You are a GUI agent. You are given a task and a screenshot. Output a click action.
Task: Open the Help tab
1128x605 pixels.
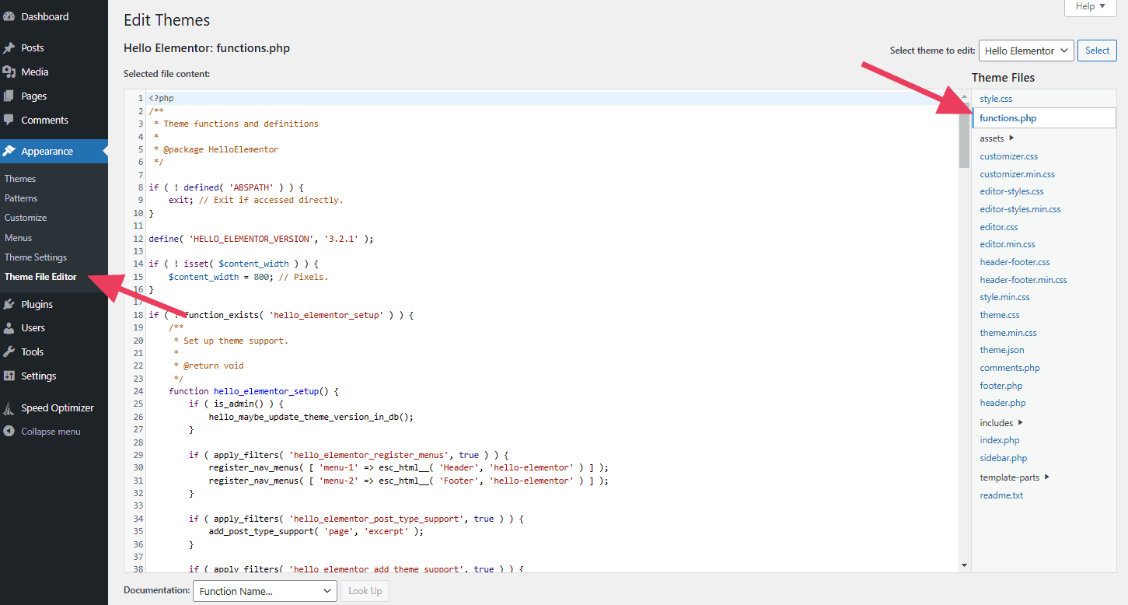1090,7
